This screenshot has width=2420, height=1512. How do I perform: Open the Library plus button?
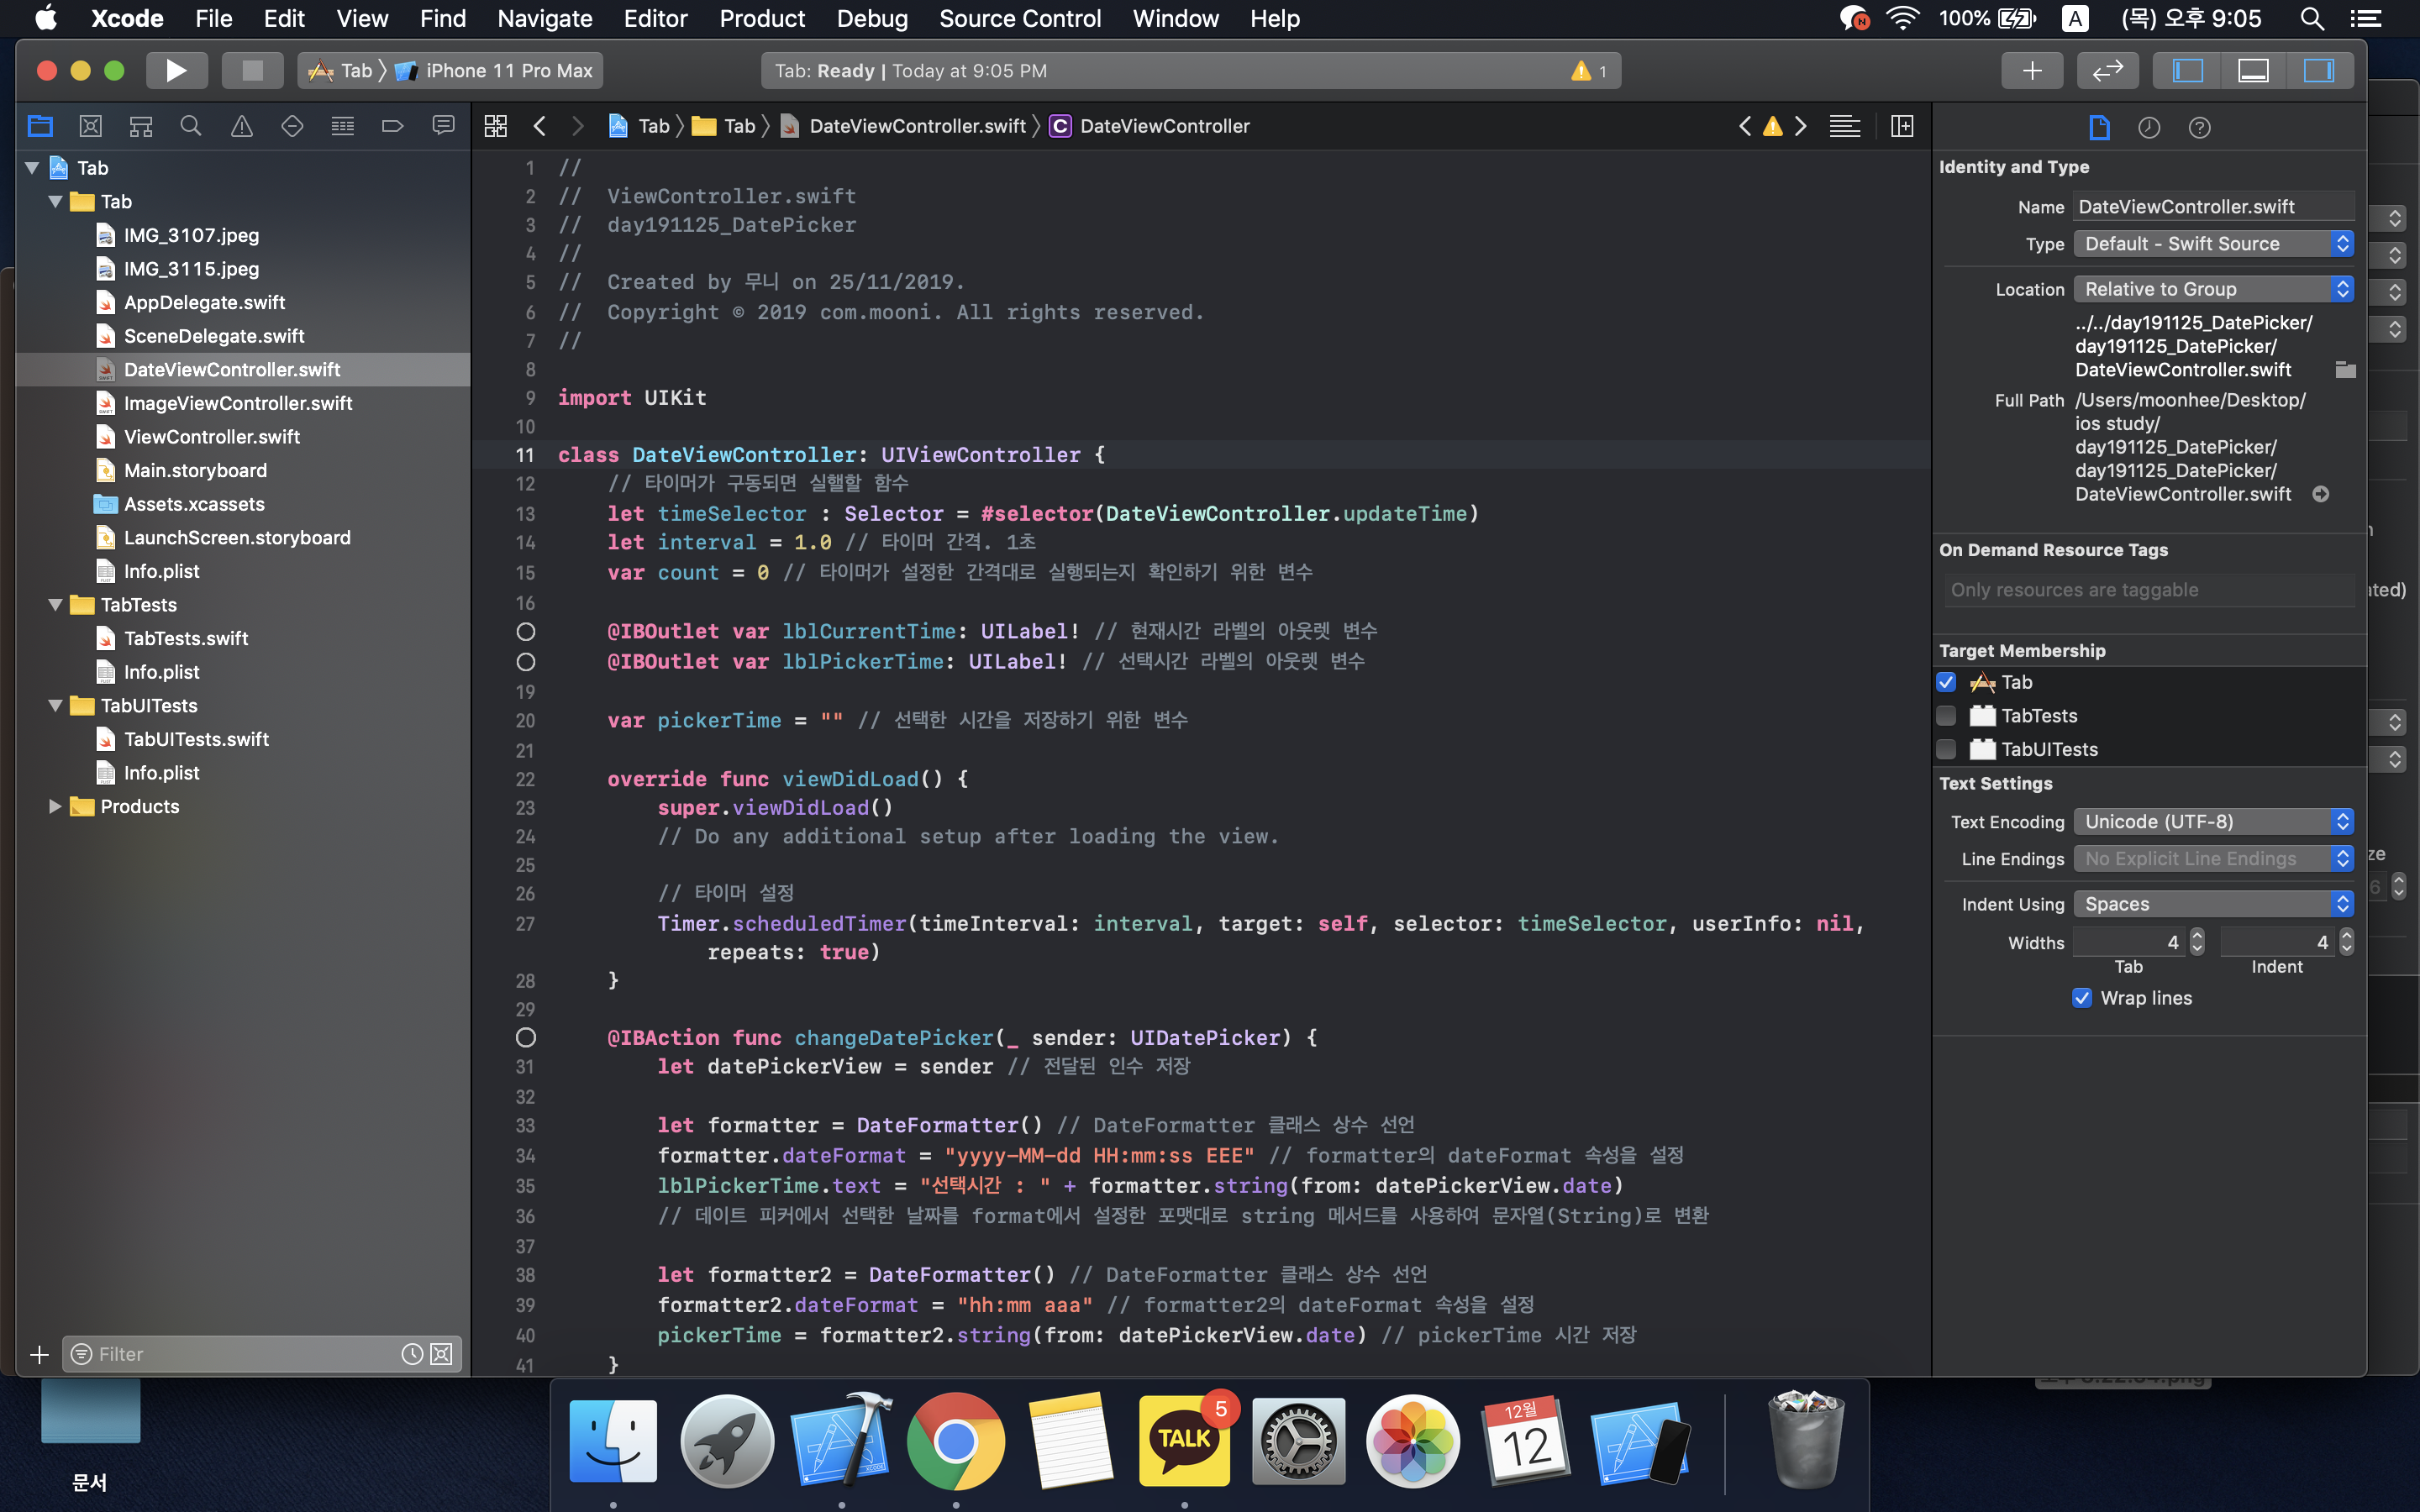click(x=2031, y=70)
